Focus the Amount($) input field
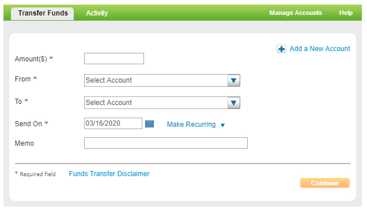Screen dimensions: 367x210 coord(114,59)
